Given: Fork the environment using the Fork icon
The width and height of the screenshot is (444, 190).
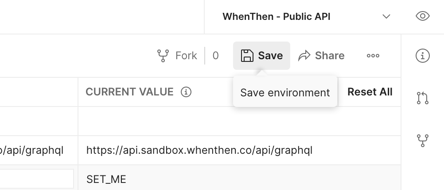Looking at the screenshot, I should 177,56.
